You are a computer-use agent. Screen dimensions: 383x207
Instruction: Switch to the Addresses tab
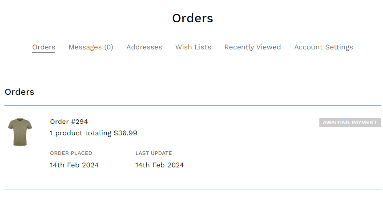[144, 47]
